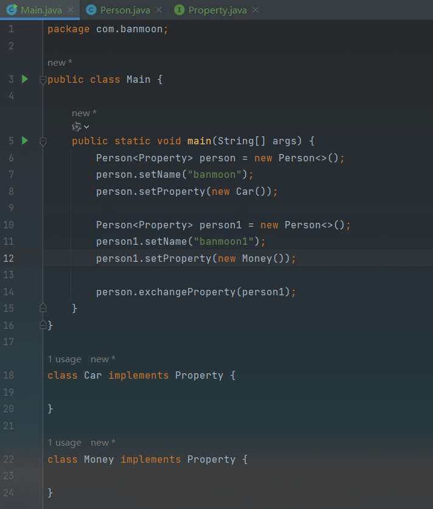
Task: Click 'setName' on line 11
Action: click(166, 242)
